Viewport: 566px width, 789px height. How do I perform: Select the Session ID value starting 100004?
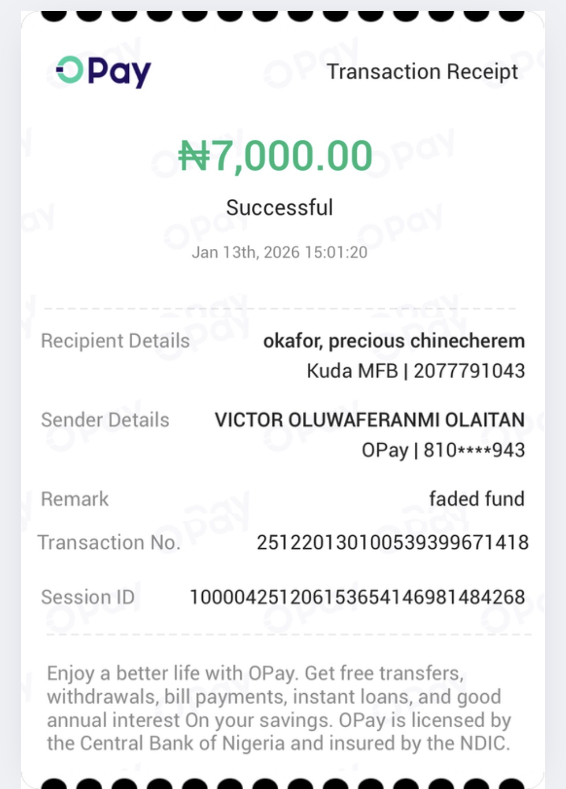pos(357,597)
